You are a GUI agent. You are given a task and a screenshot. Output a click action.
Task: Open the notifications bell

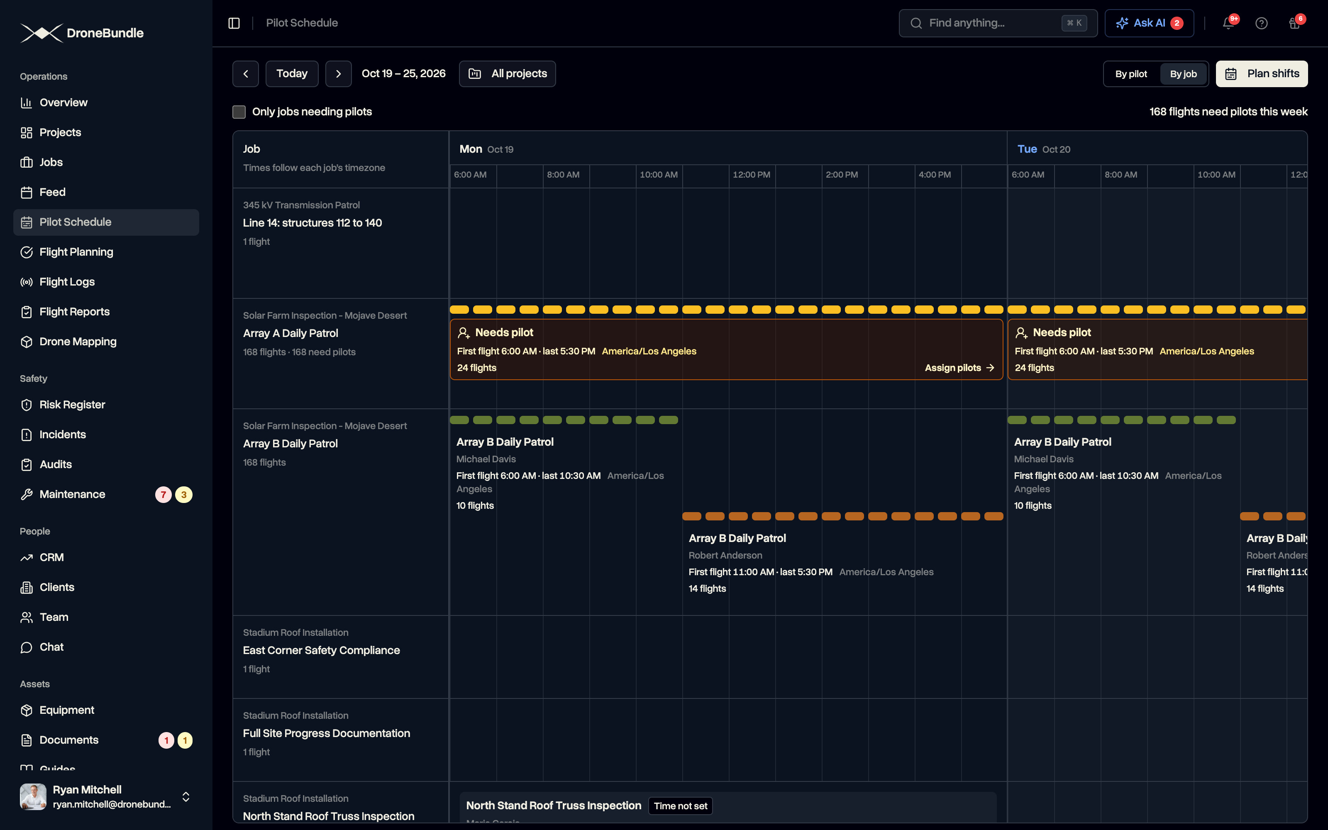pyautogui.click(x=1228, y=23)
